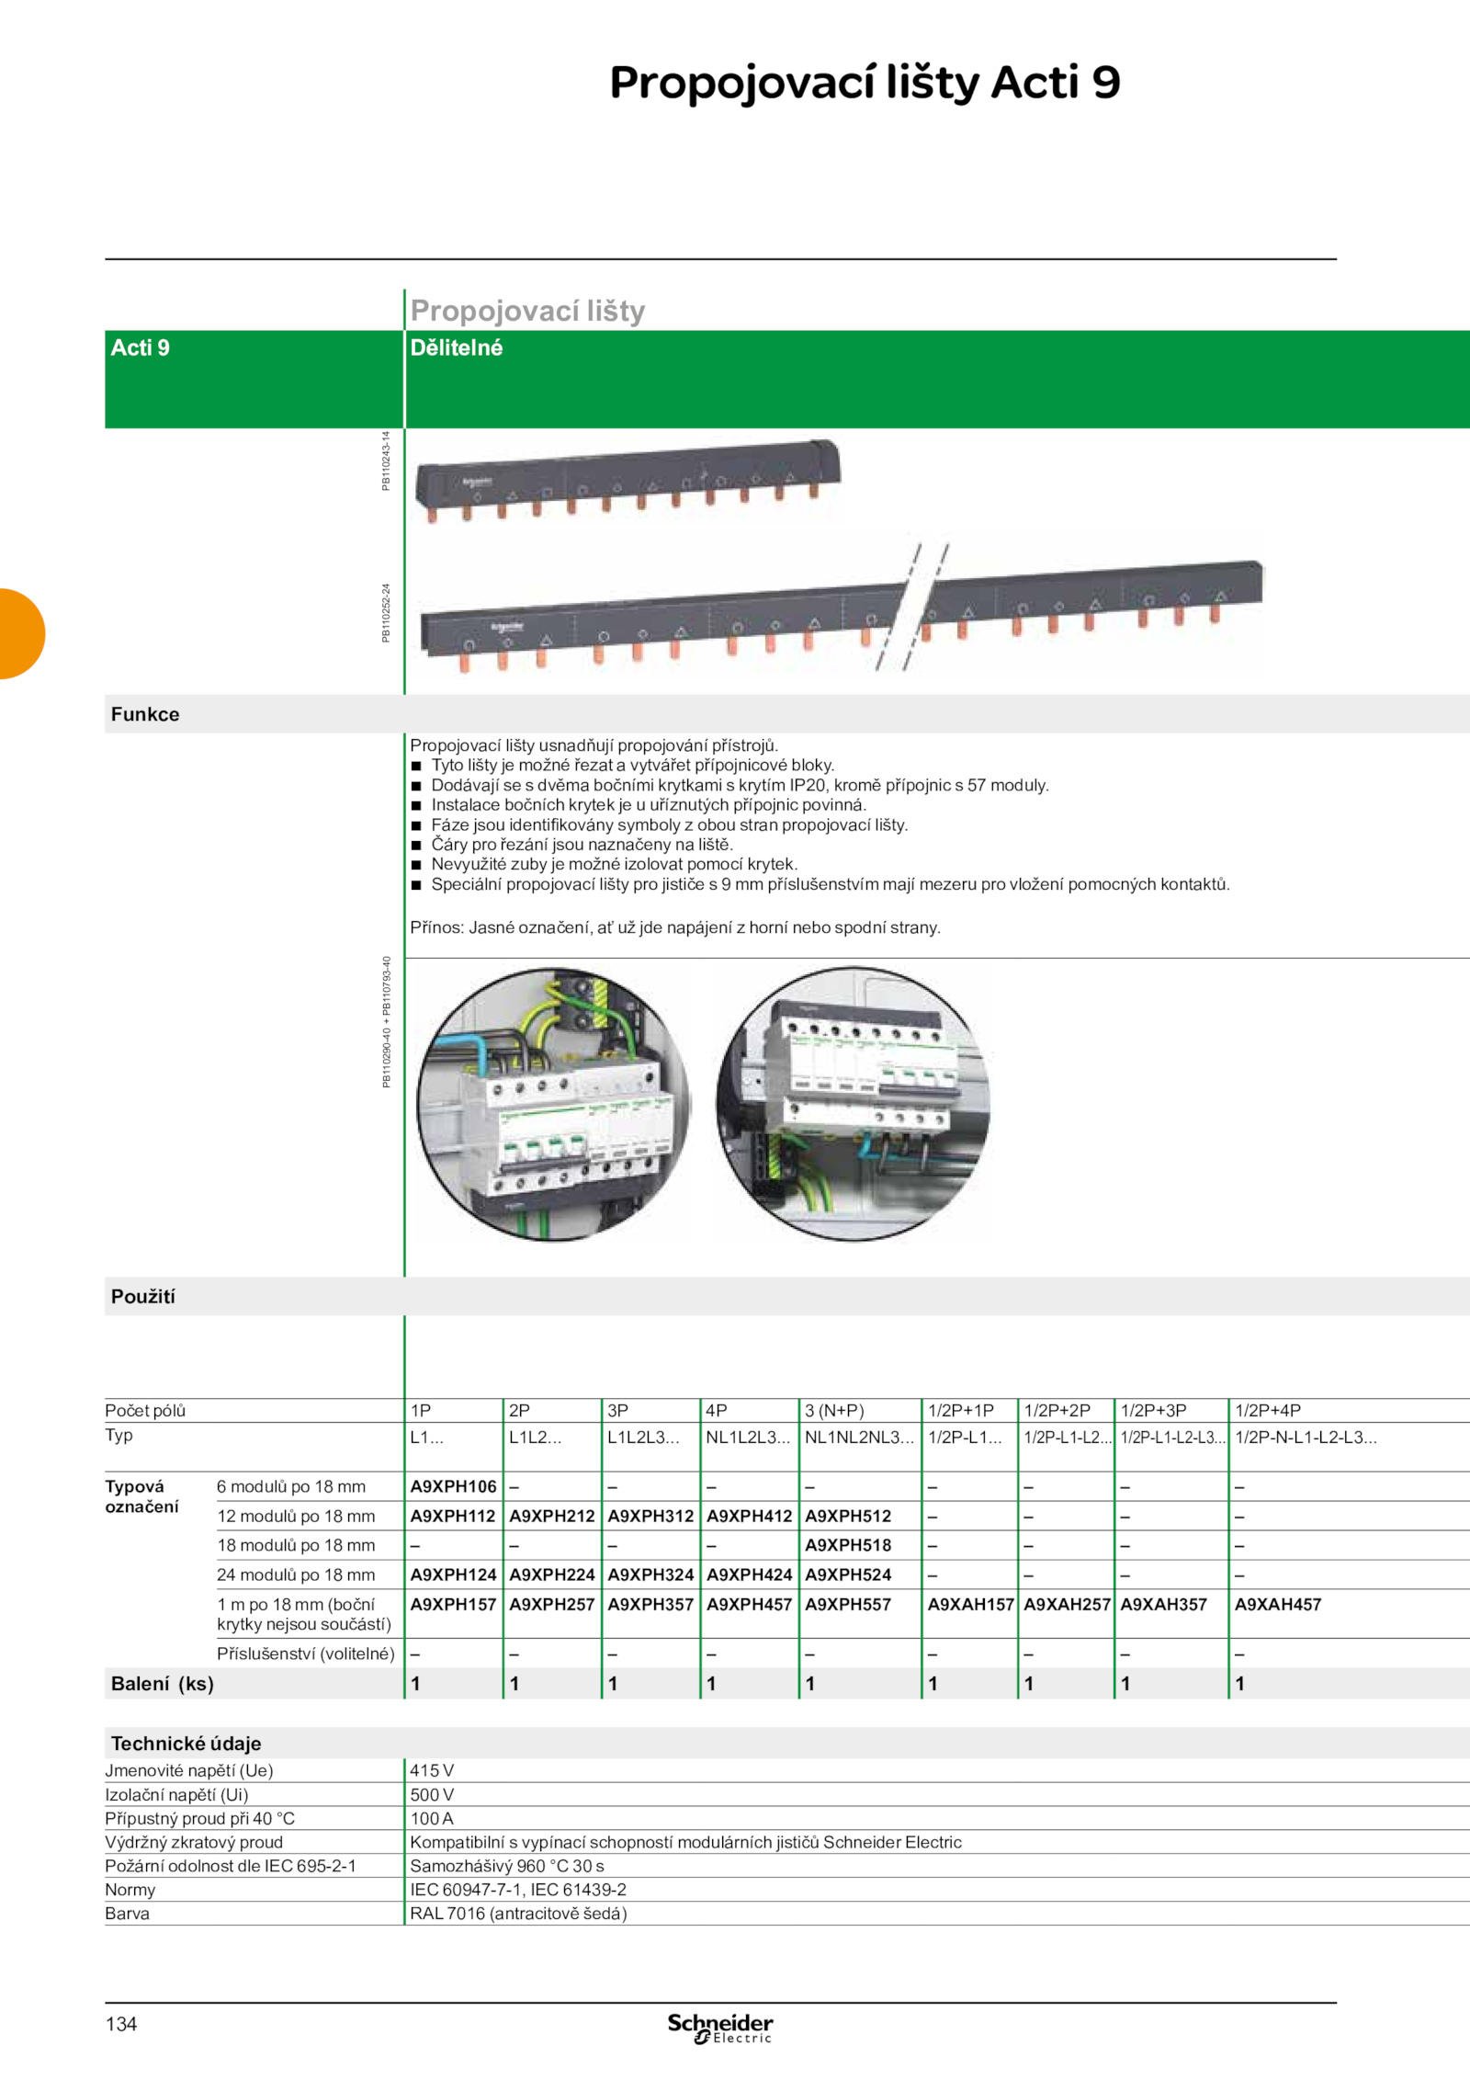
Task: Click the reference code A9XAH457
Action: [x=1278, y=1604]
